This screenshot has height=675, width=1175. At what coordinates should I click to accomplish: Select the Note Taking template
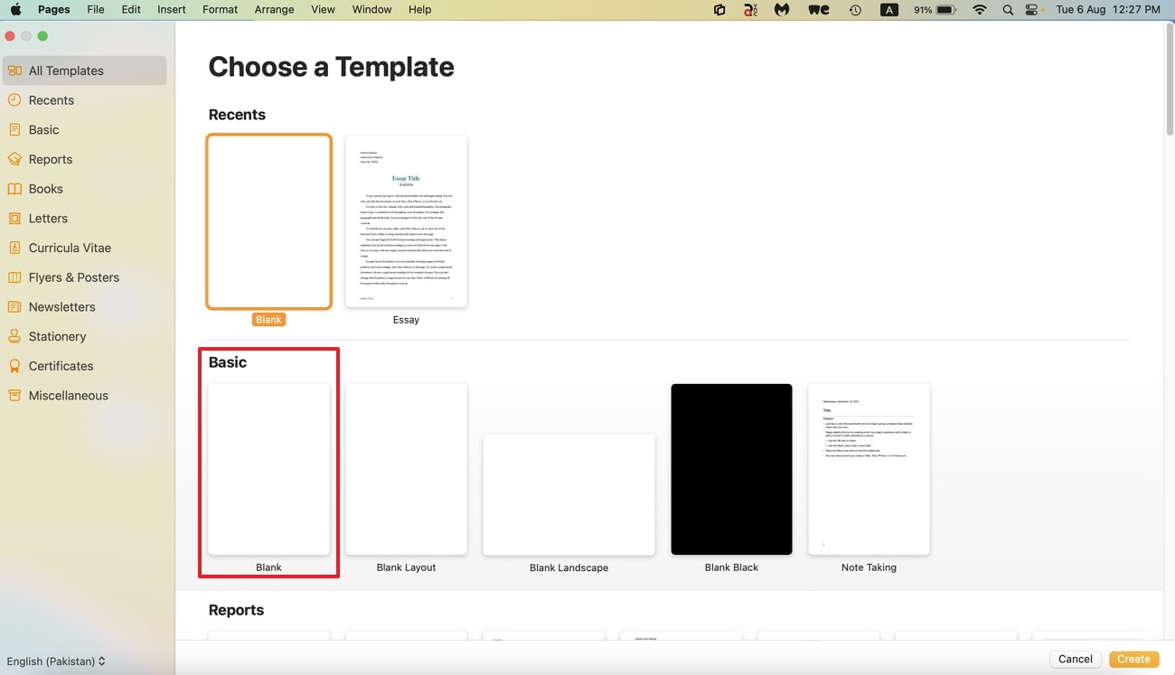point(869,469)
